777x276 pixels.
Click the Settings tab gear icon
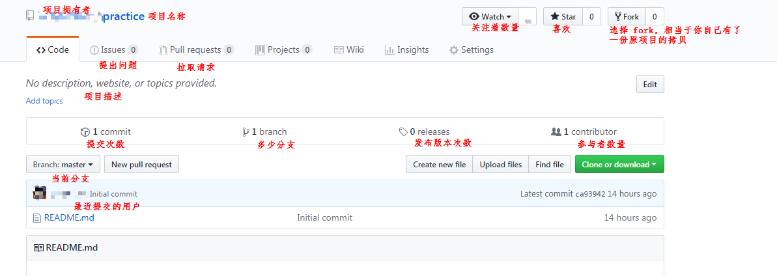pyautogui.click(x=453, y=50)
